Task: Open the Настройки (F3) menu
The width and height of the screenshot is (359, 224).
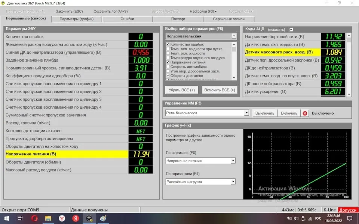Action: click(203, 12)
